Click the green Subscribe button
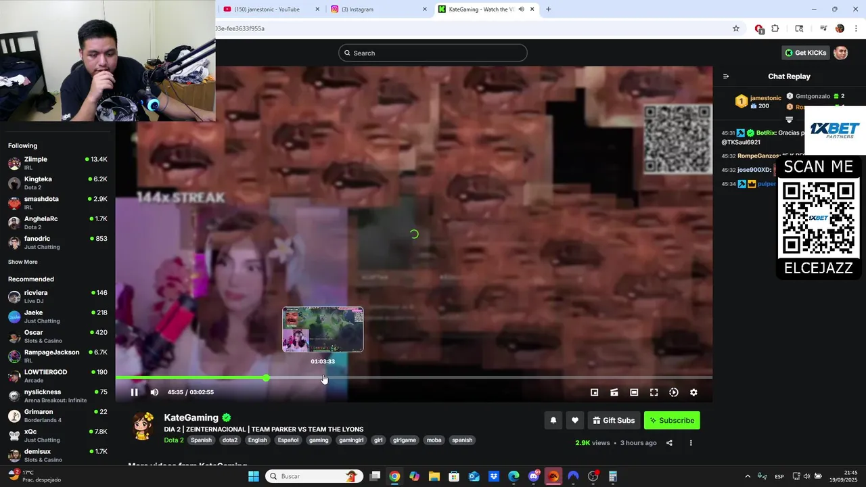The width and height of the screenshot is (866, 487). (672, 420)
